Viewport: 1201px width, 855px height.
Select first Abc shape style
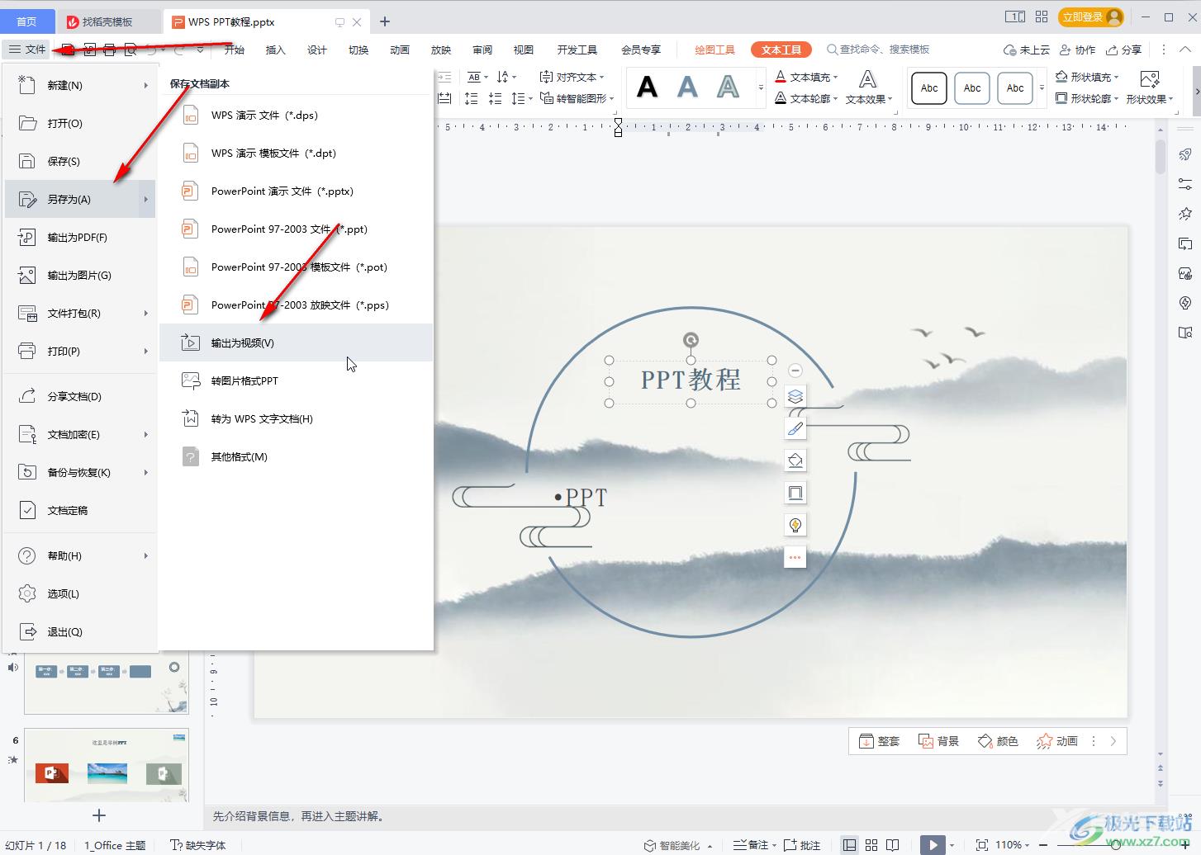(x=929, y=88)
